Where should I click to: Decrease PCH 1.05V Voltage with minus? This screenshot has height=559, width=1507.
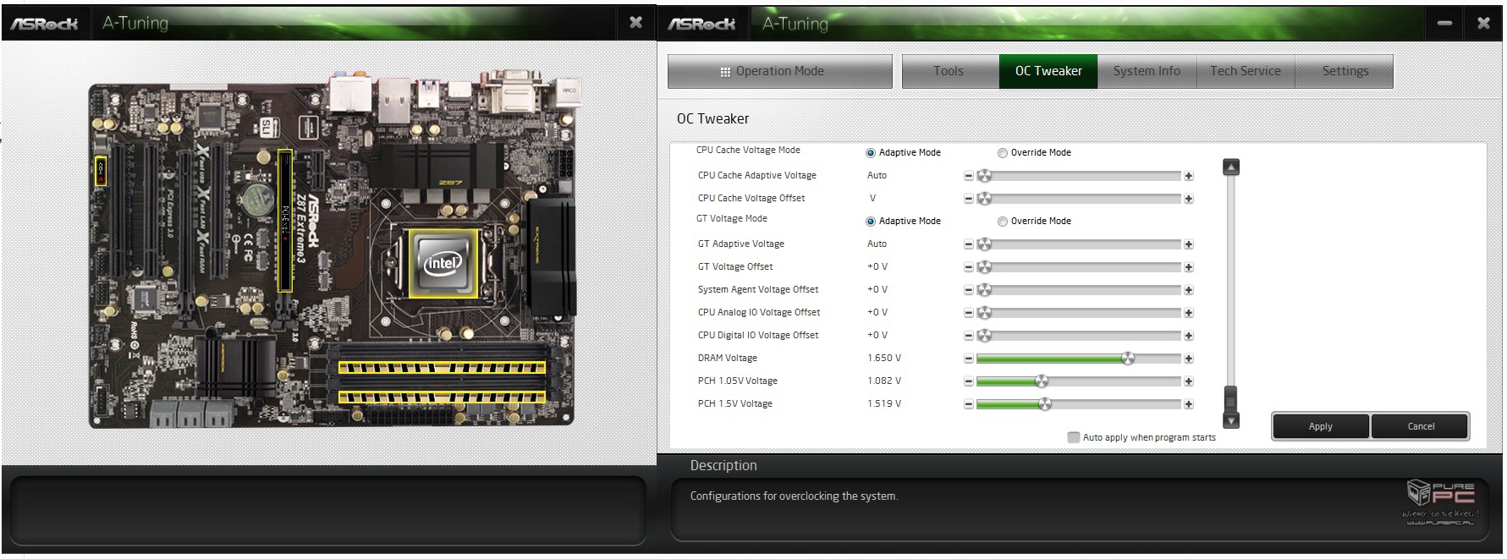click(969, 381)
